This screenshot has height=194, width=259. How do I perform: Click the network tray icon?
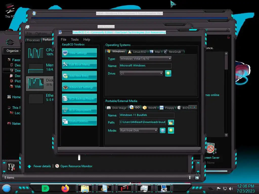(x=225, y=188)
